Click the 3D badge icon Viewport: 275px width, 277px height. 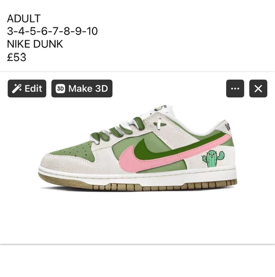[61, 88]
